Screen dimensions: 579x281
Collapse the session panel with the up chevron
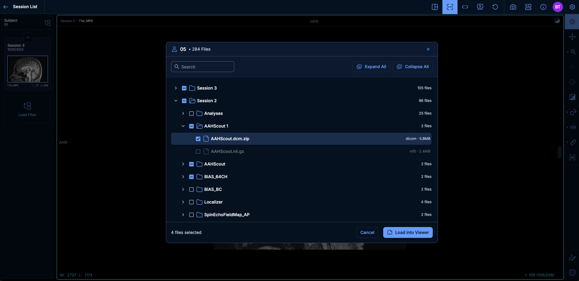click(28, 37)
